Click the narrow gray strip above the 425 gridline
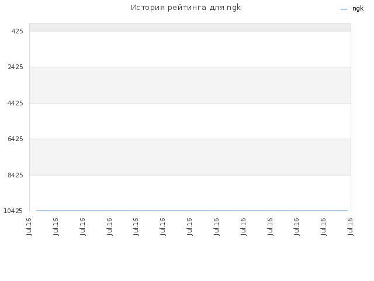The width and height of the screenshot is (374, 281). click(190, 28)
